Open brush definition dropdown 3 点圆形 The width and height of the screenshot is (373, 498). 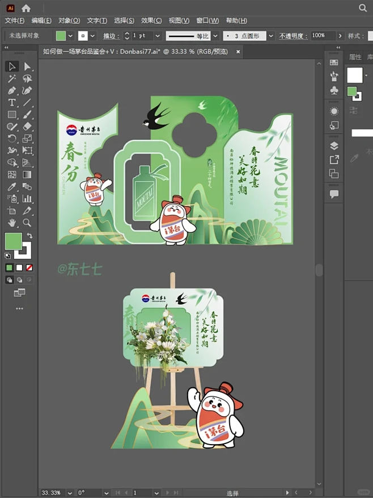tap(270, 36)
